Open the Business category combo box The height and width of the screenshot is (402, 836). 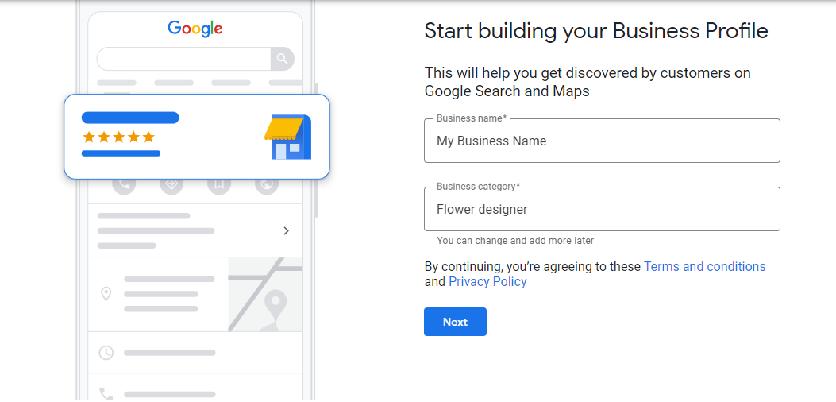tap(602, 209)
